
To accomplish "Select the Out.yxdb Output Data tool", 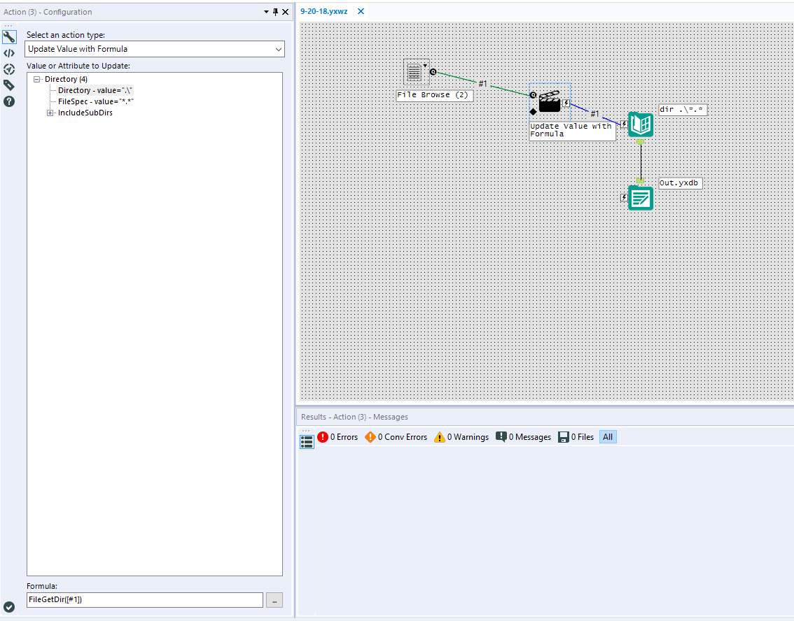I will point(641,198).
